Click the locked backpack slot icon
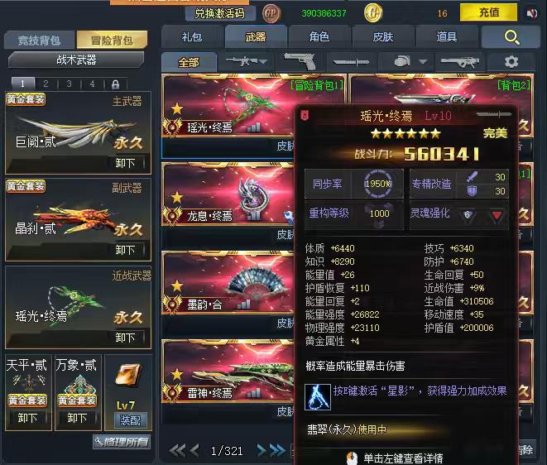547x465 pixels. 115,84
